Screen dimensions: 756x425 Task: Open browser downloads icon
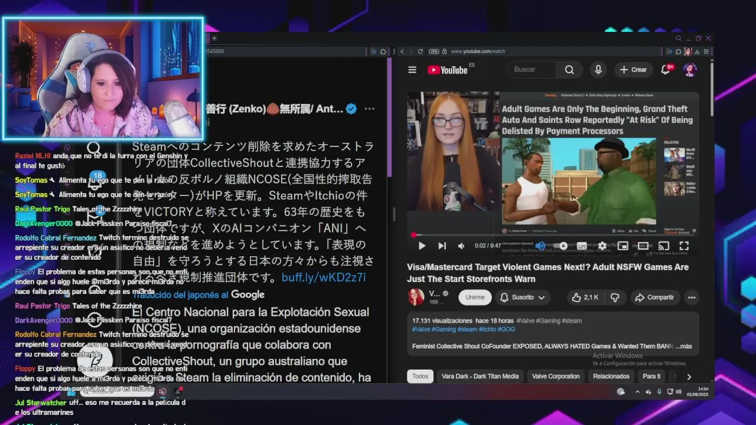tap(697, 51)
